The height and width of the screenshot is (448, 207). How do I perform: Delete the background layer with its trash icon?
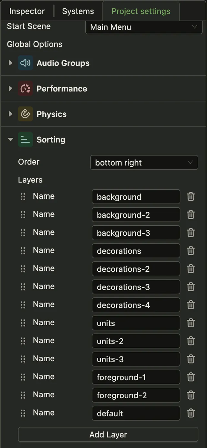[191, 196]
